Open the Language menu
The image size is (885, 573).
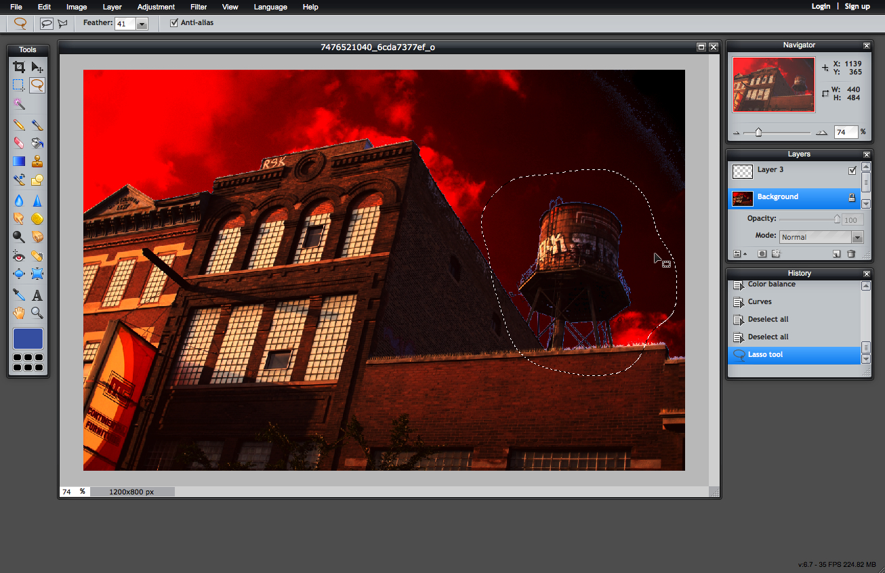point(270,7)
